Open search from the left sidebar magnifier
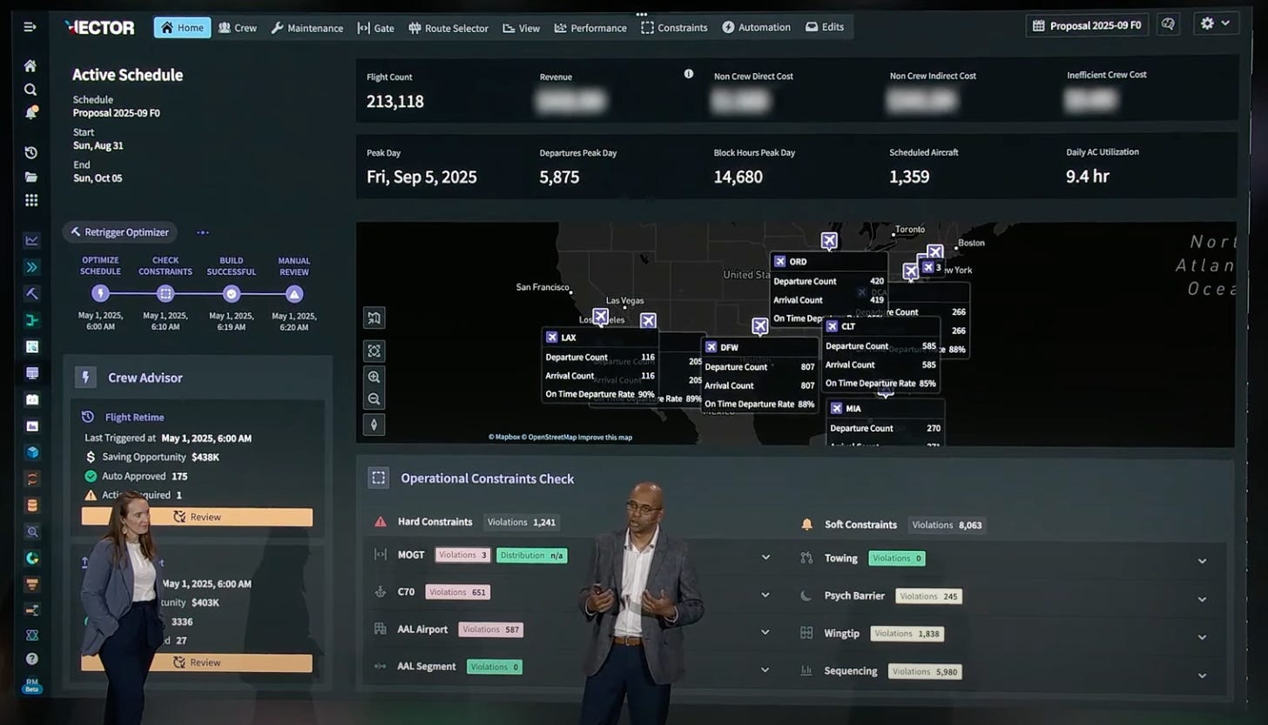Screen dimensions: 1268x725 (30, 90)
